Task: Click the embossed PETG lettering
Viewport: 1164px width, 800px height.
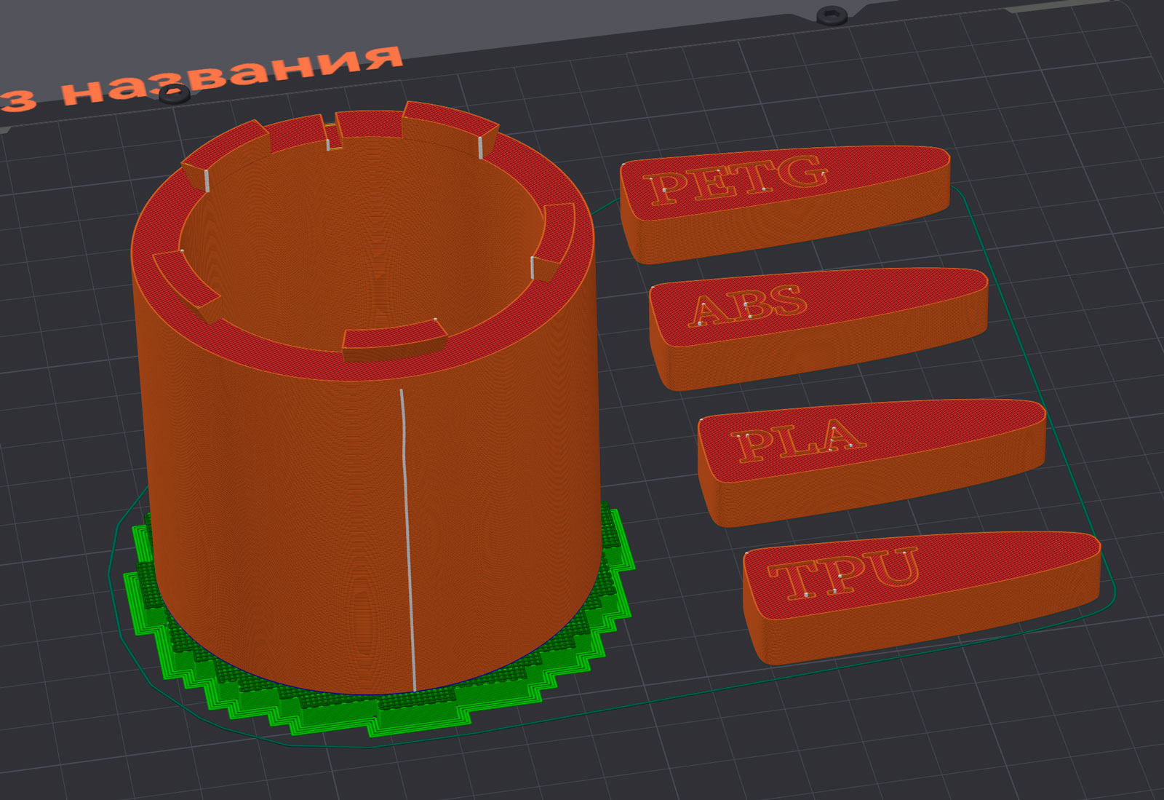Action: pyautogui.click(x=735, y=179)
